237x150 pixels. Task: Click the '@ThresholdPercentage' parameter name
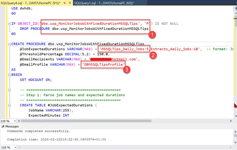tap(41, 54)
